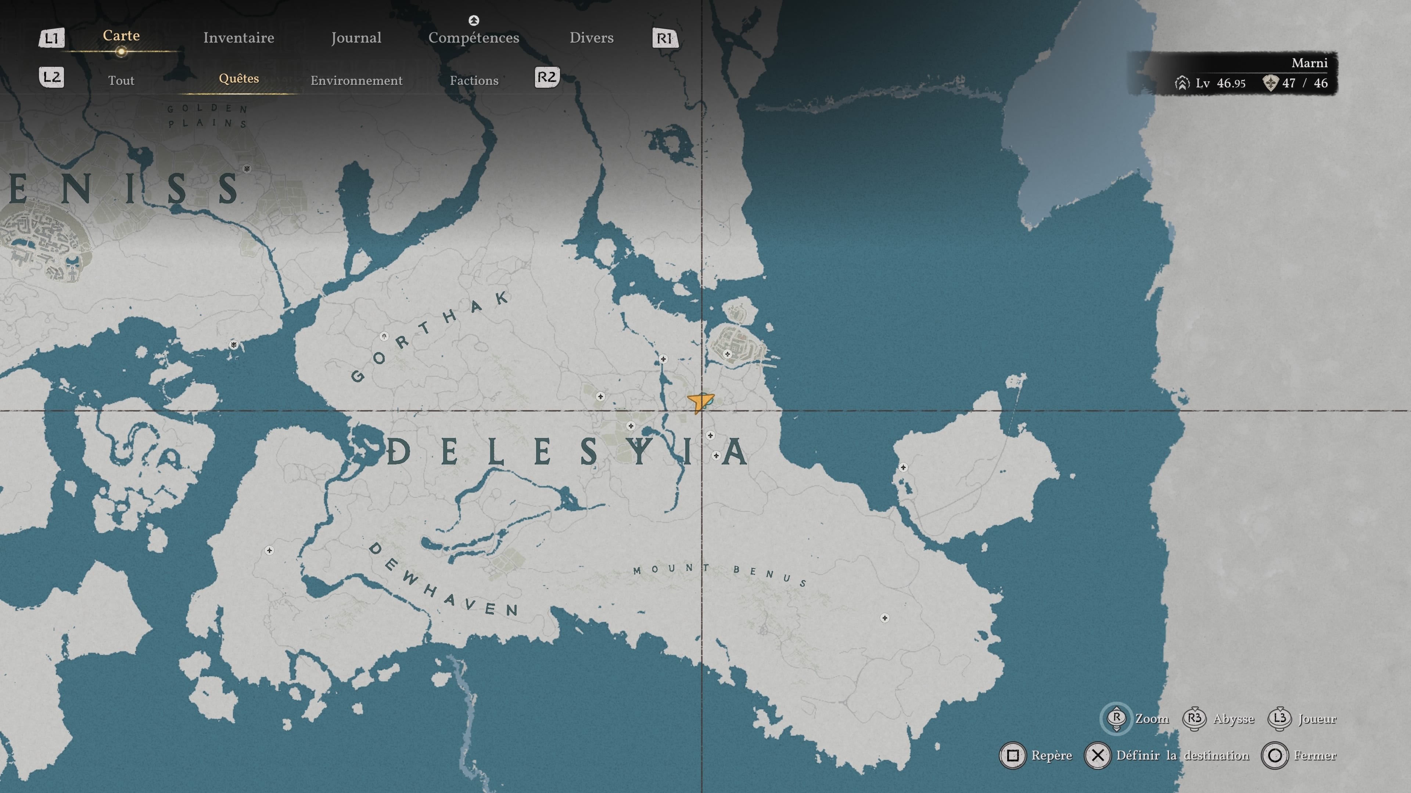Click the emblem icon beside 47 / 46
The height and width of the screenshot is (793, 1411).
pos(1270,83)
